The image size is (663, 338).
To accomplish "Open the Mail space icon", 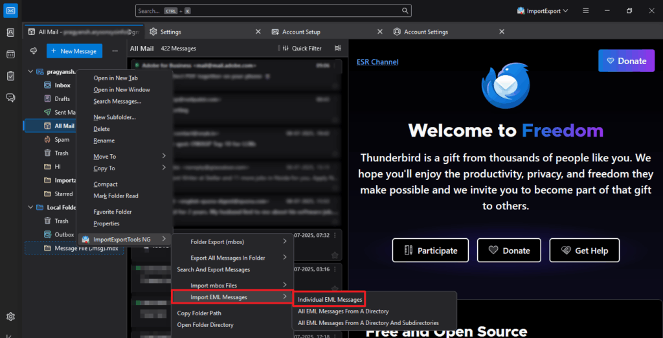I will point(10,10).
